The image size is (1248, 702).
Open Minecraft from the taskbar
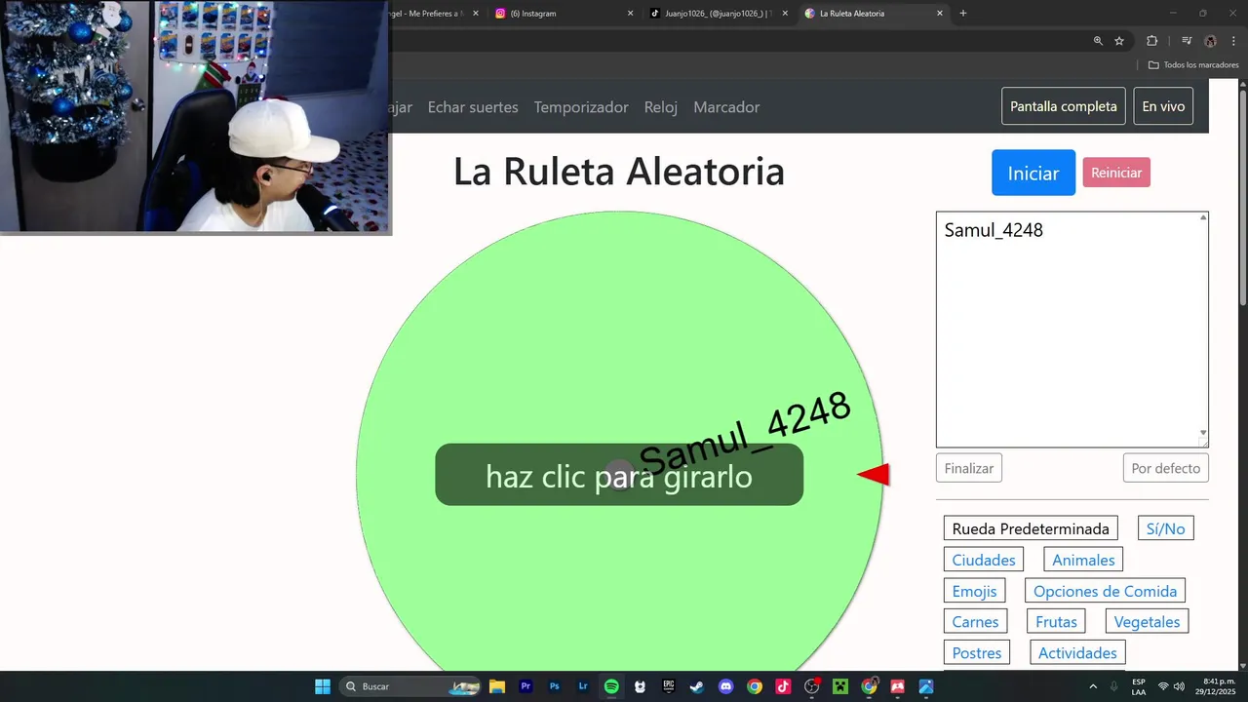(x=840, y=686)
